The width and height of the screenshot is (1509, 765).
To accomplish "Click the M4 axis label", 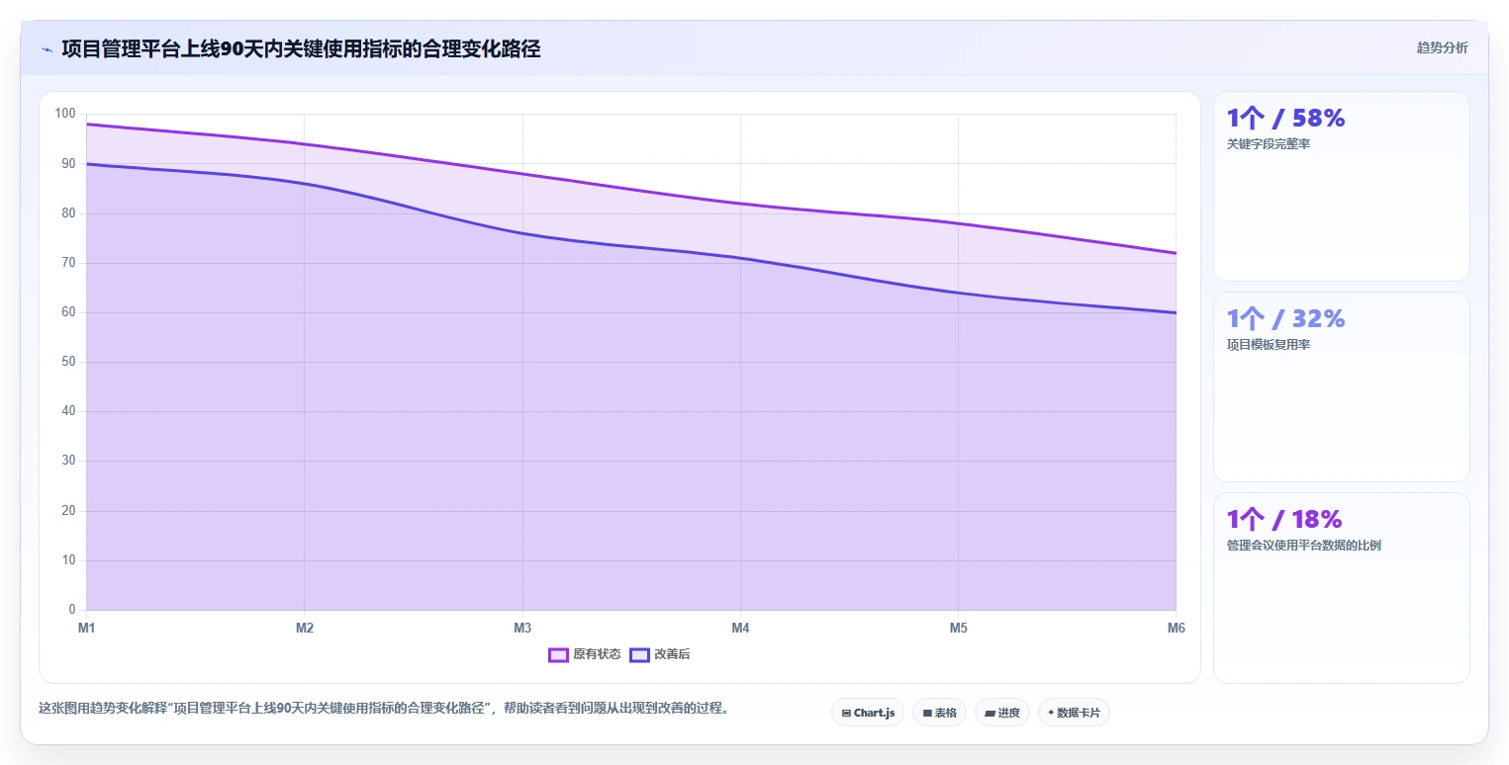I will click(x=740, y=629).
